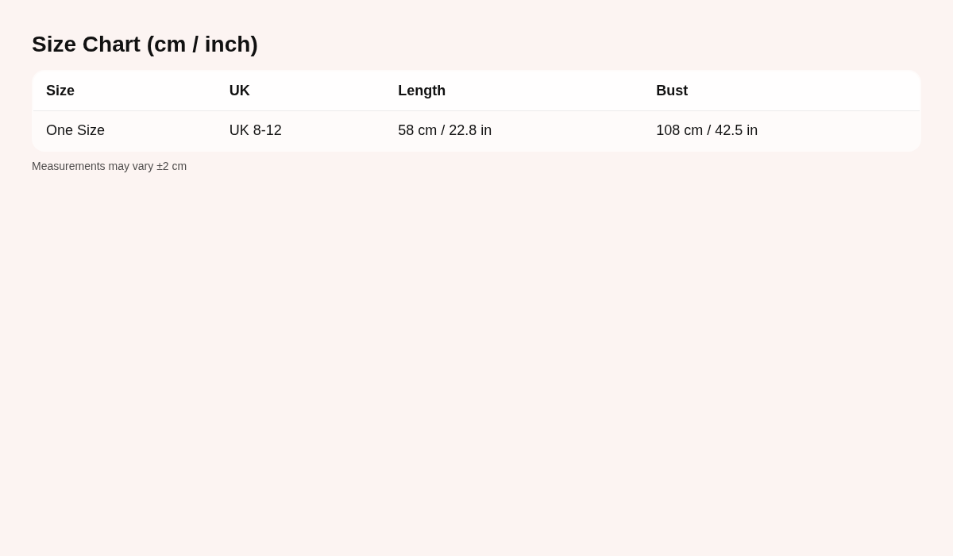This screenshot has width=953, height=556.
Task: Click the slash in the Length cell
Action: 443,130
